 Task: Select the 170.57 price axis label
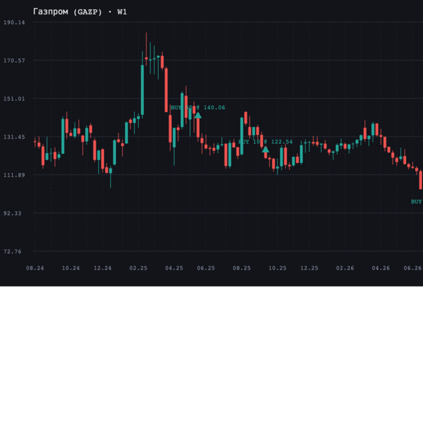pyautogui.click(x=14, y=61)
